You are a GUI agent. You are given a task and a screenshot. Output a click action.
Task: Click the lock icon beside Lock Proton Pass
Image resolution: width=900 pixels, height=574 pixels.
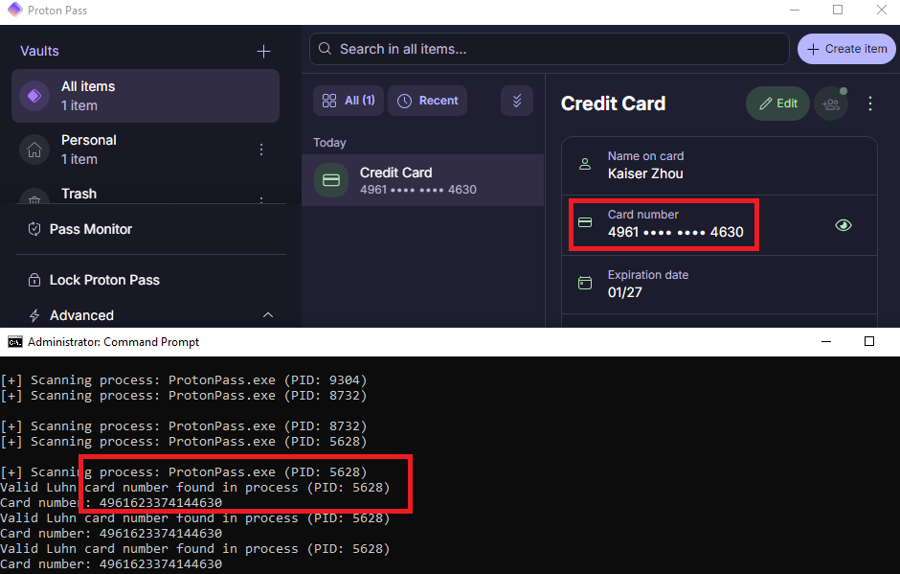[34, 280]
